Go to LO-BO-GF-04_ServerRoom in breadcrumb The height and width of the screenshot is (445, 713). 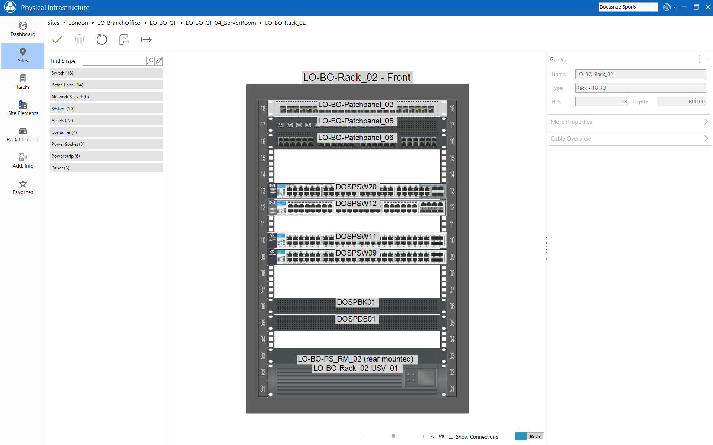pos(221,23)
